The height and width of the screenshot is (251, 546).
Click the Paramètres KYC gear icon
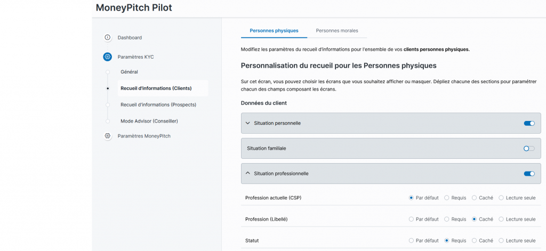pyautogui.click(x=107, y=56)
